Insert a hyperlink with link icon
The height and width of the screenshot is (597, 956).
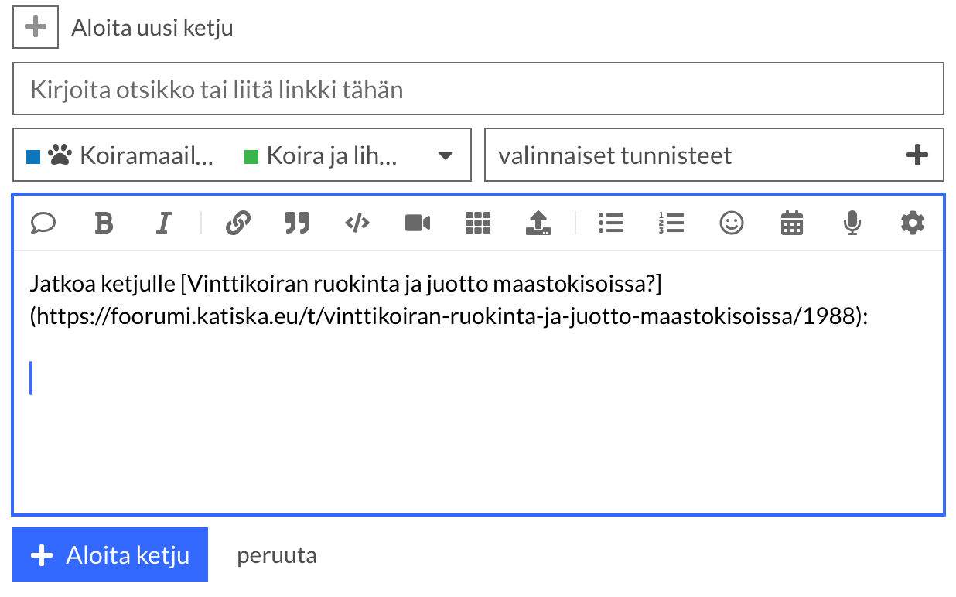[x=237, y=223]
